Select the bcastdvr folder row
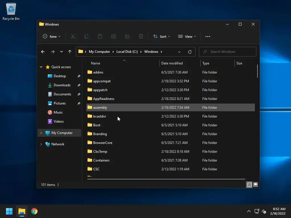 pos(171,116)
